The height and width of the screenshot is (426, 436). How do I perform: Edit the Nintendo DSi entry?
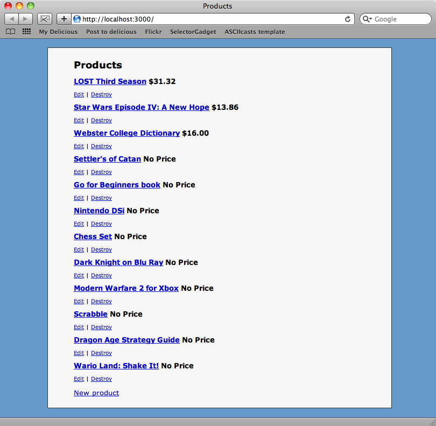pos(79,224)
